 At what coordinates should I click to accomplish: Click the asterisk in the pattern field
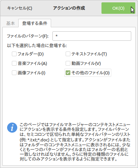point(56,36)
